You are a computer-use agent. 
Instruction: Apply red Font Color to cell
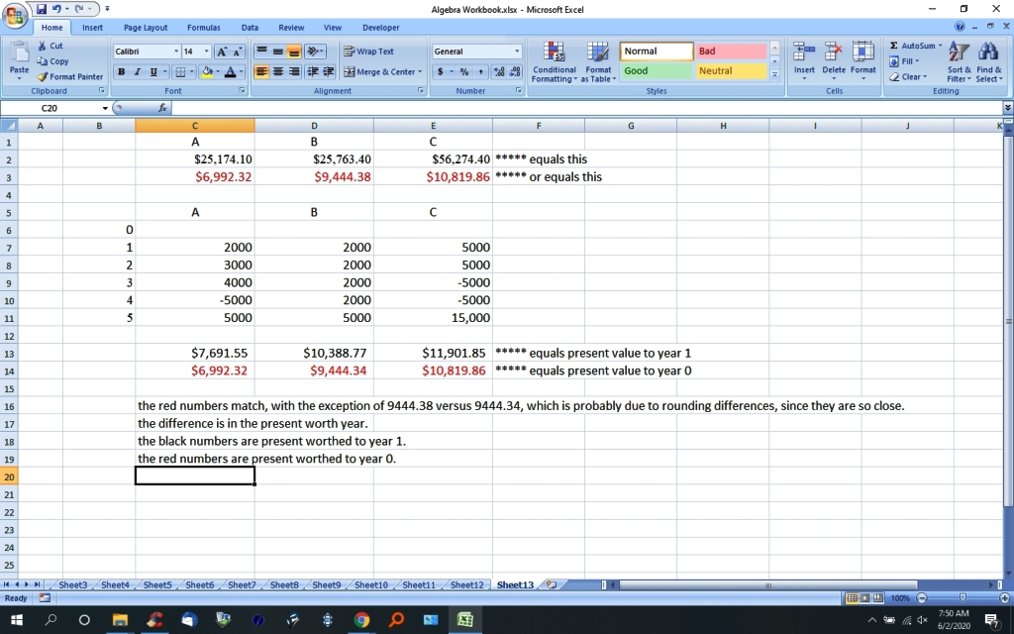[230, 71]
